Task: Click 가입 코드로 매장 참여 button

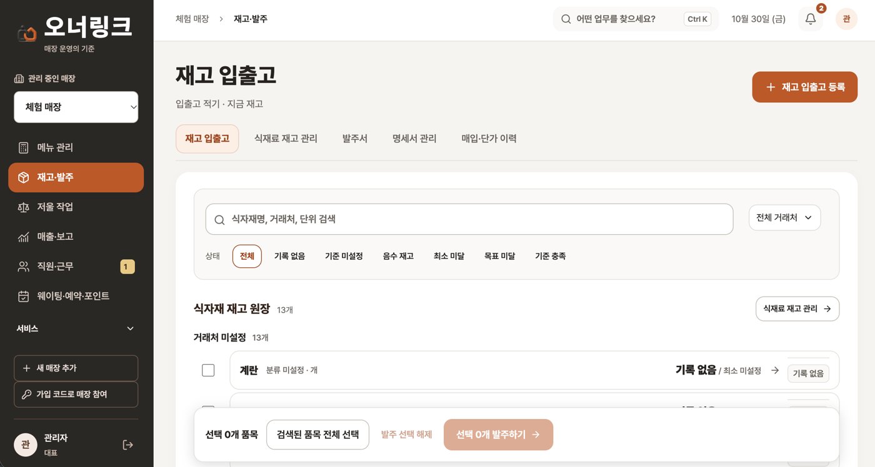Action: click(x=76, y=395)
